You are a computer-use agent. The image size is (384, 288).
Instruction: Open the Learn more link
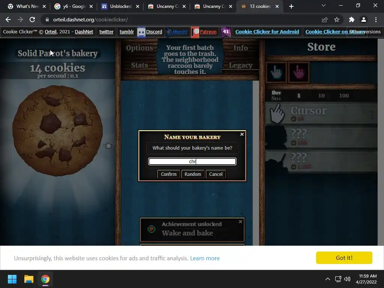pyautogui.click(x=205, y=258)
